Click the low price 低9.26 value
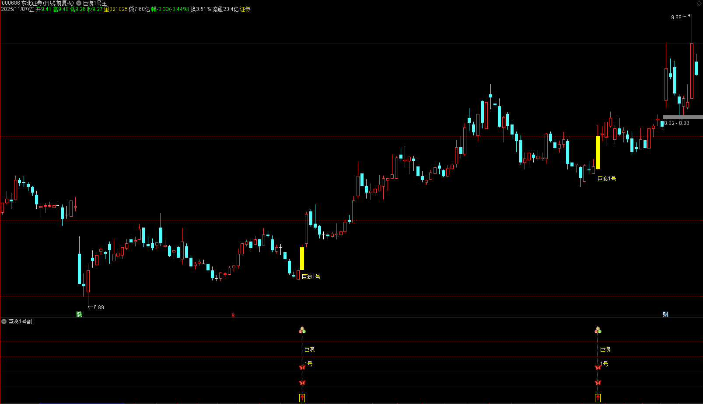Viewport: 703px width, 404px height. [78, 9]
